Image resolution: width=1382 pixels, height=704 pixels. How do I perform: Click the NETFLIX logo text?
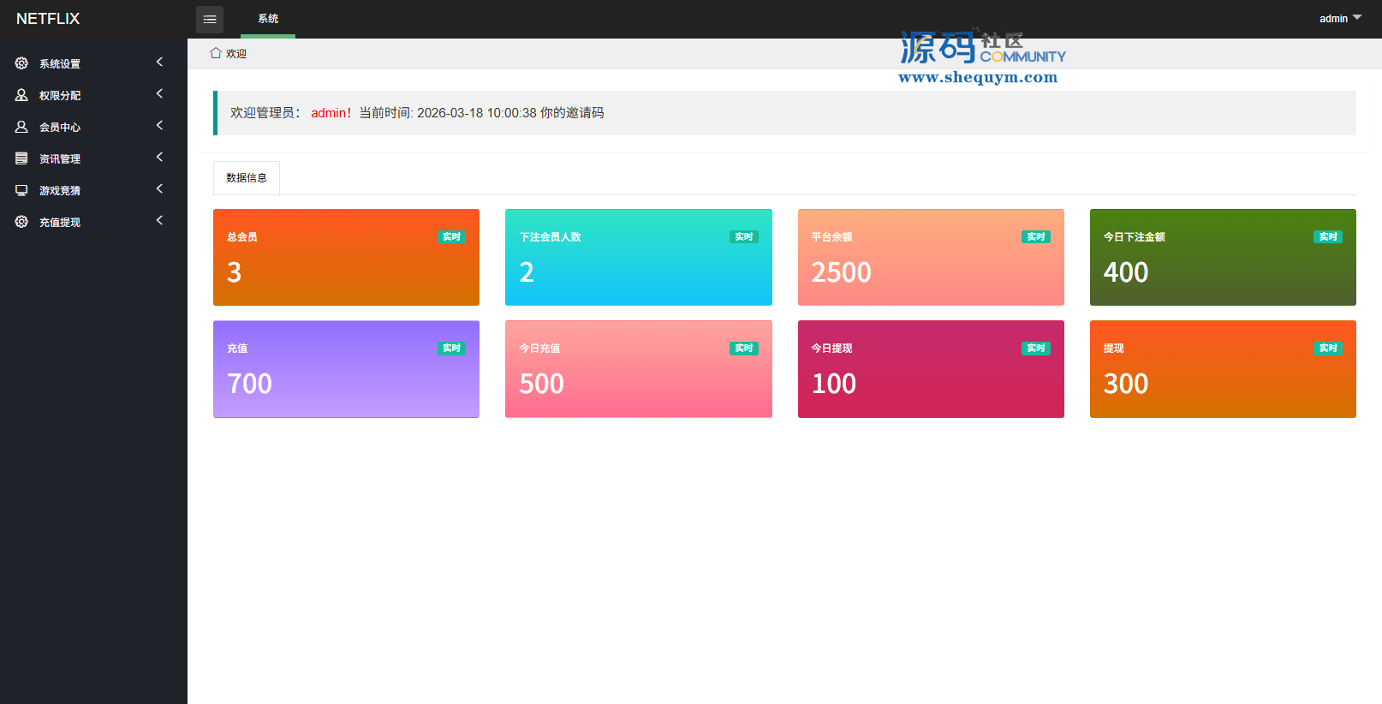pyautogui.click(x=48, y=19)
